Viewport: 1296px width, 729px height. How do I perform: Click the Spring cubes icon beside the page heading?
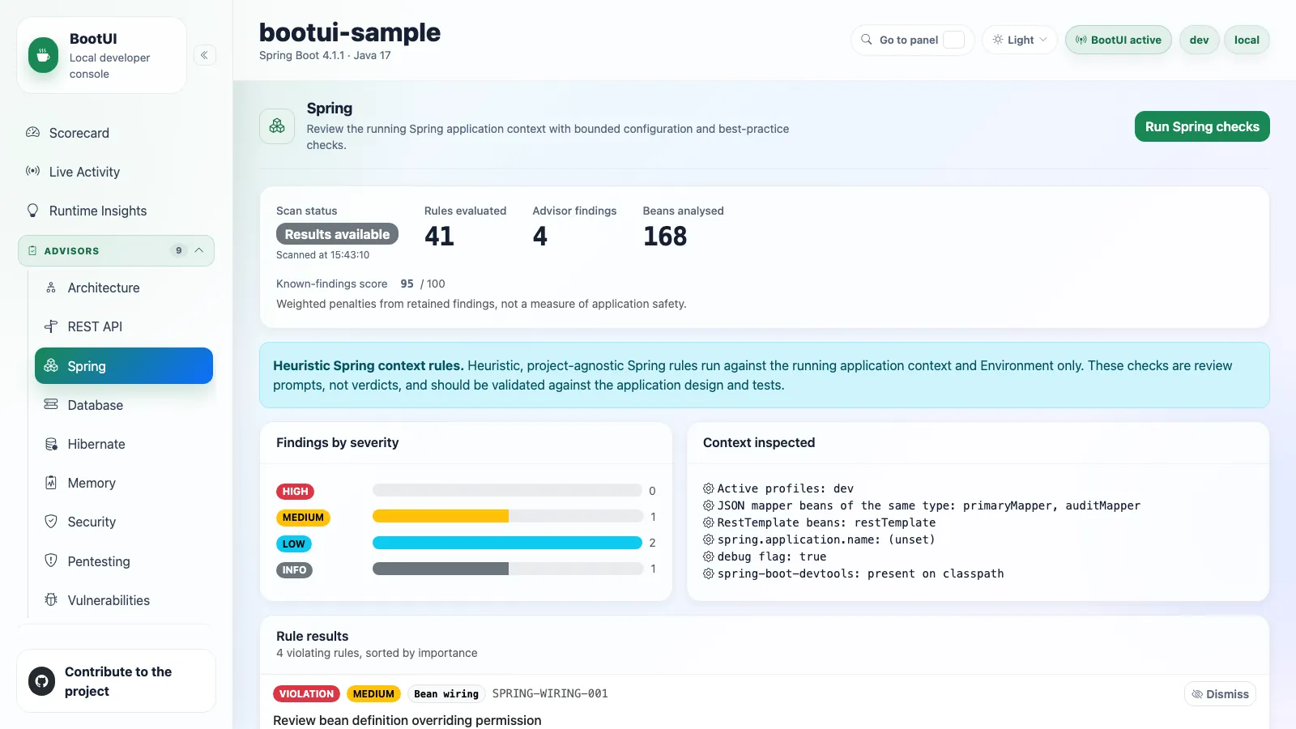(x=277, y=126)
